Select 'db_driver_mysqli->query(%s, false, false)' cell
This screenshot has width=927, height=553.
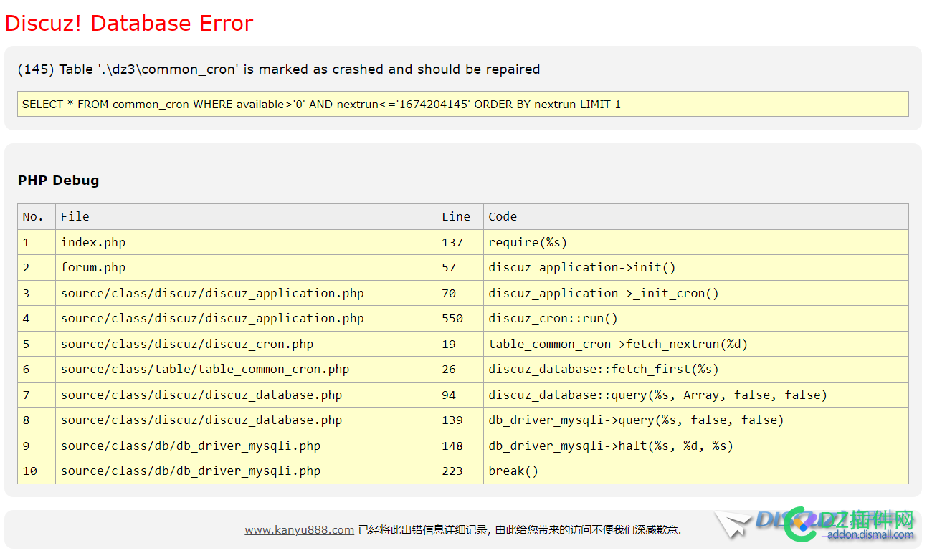(696, 420)
